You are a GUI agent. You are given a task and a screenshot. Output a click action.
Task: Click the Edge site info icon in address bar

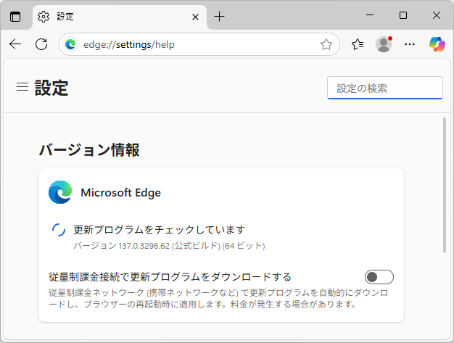pos(70,44)
